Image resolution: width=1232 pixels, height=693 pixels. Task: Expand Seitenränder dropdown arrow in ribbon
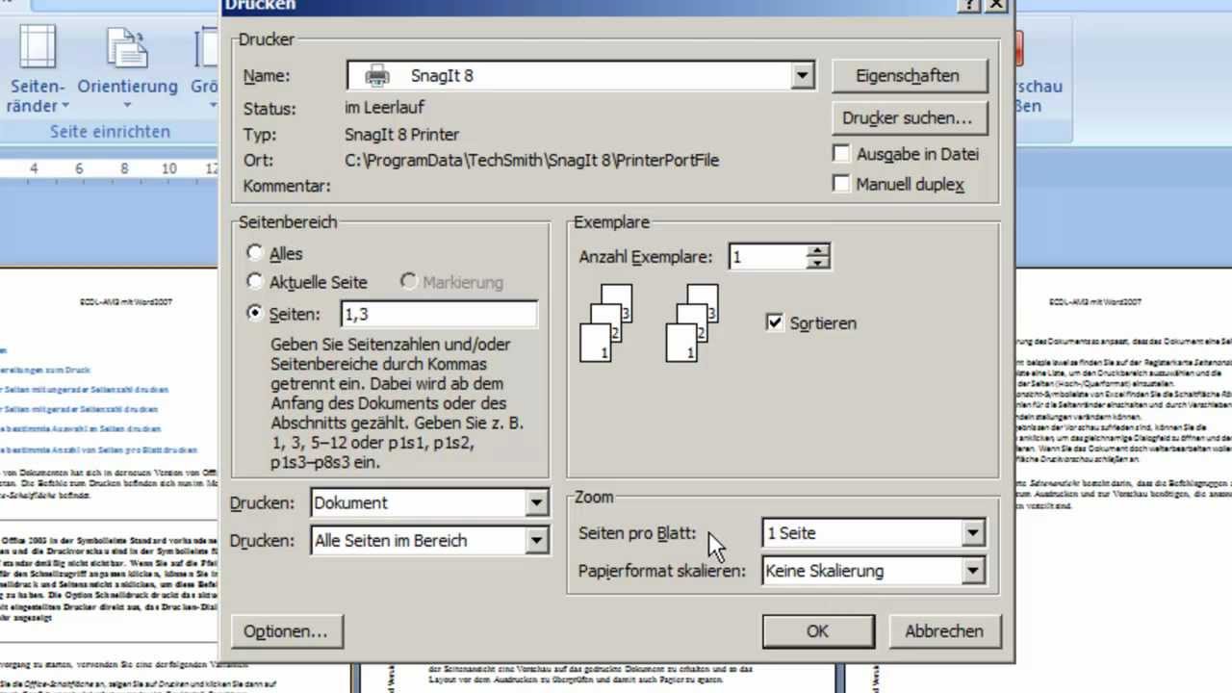[x=65, y=106]
